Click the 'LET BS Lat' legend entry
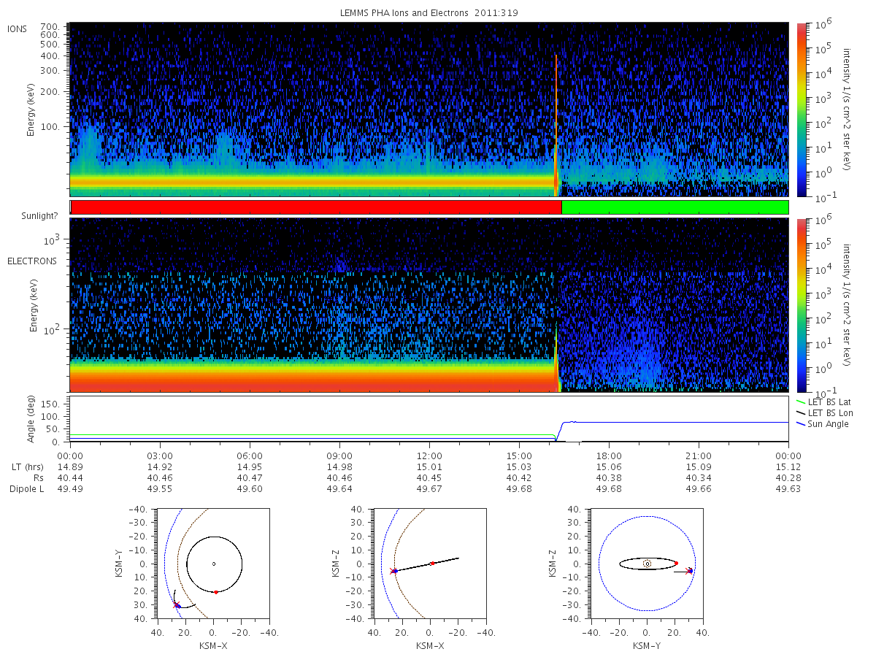This screenshot has height=657, width=876. [x=823, y=401]
